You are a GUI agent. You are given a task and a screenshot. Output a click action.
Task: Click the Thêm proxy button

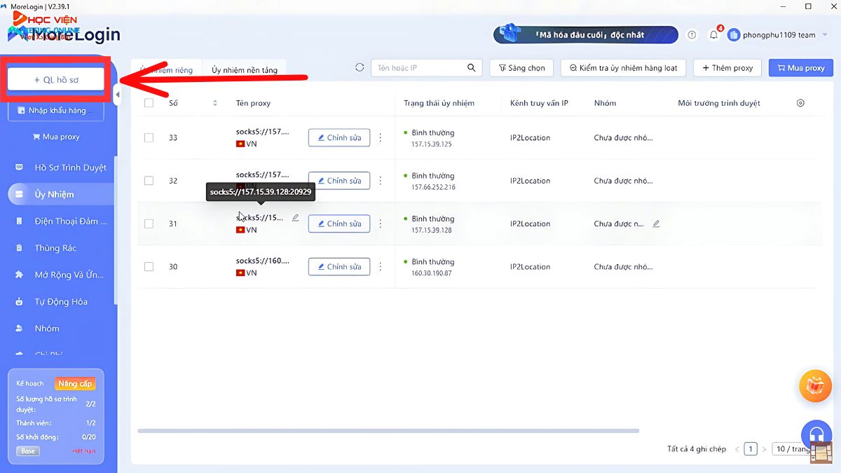coord(727,68)
